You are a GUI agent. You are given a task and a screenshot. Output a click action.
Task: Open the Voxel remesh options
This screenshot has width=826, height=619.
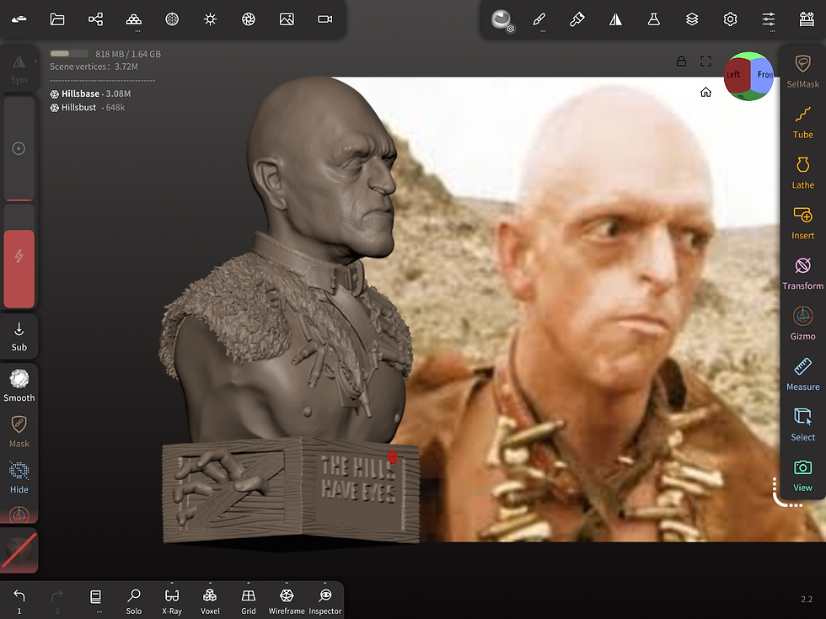click(210, 601)
